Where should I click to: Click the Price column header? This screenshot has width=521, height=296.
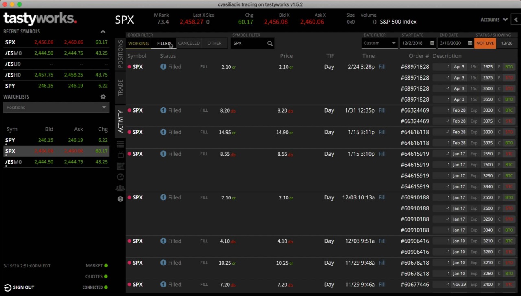tap(287, 56)
